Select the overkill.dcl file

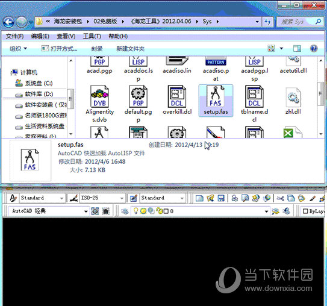click(177, 101)
